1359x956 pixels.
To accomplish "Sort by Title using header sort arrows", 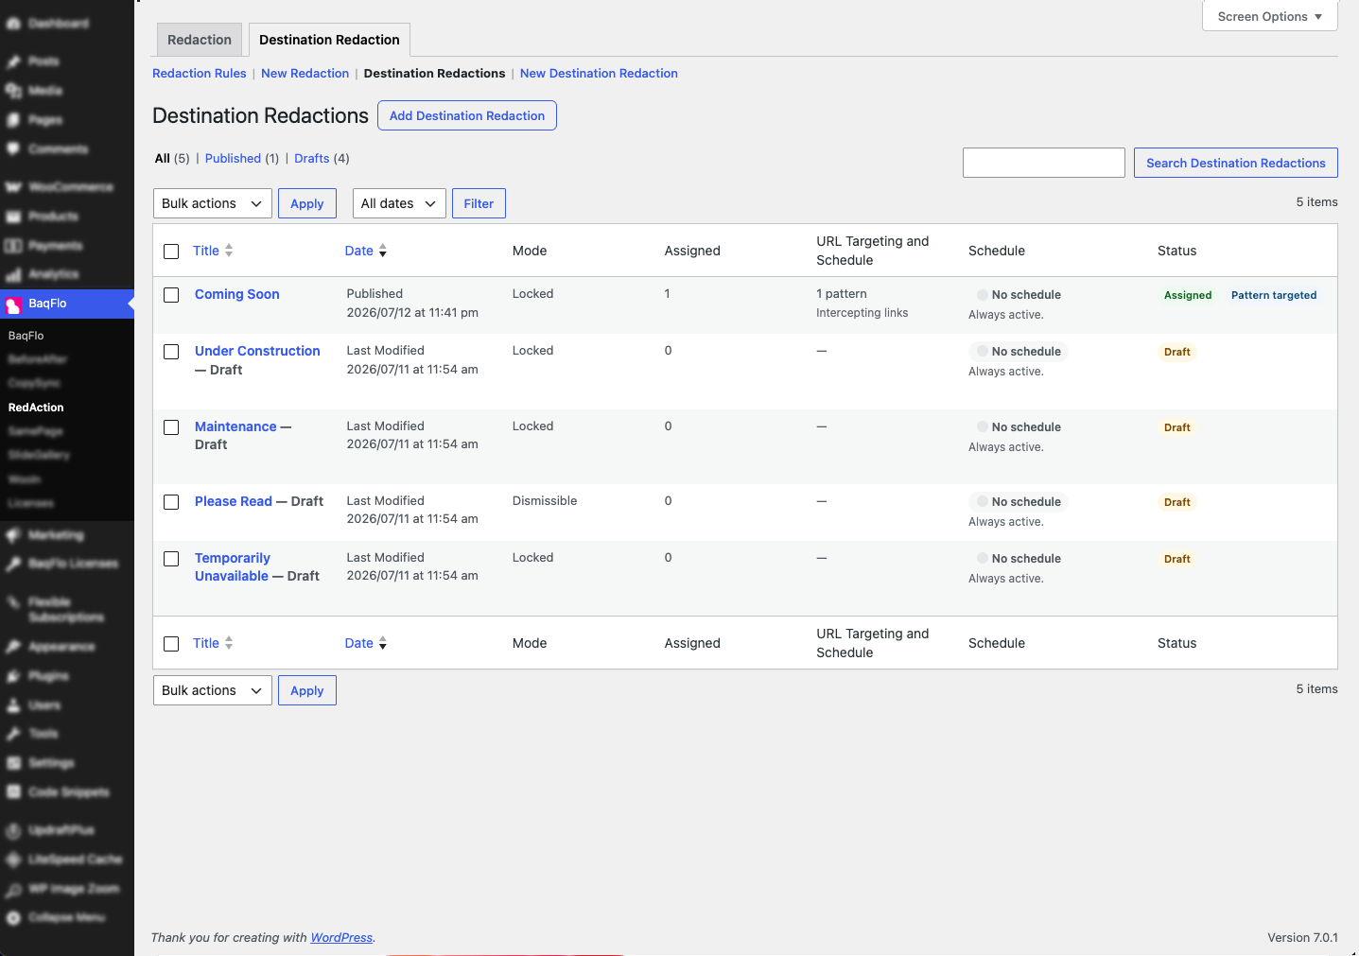I will point(229,251).
